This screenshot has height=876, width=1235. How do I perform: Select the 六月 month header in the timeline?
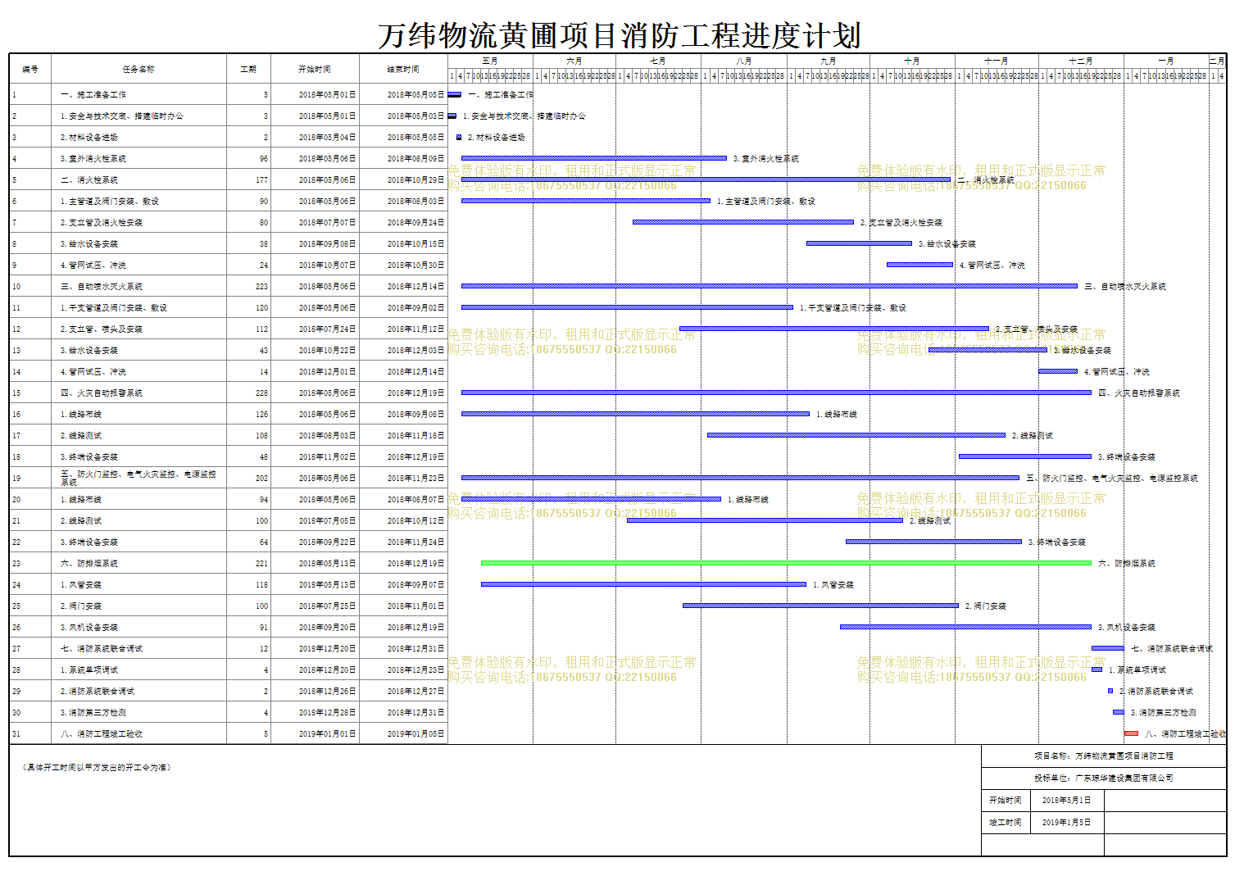click(x=574, y=61)
